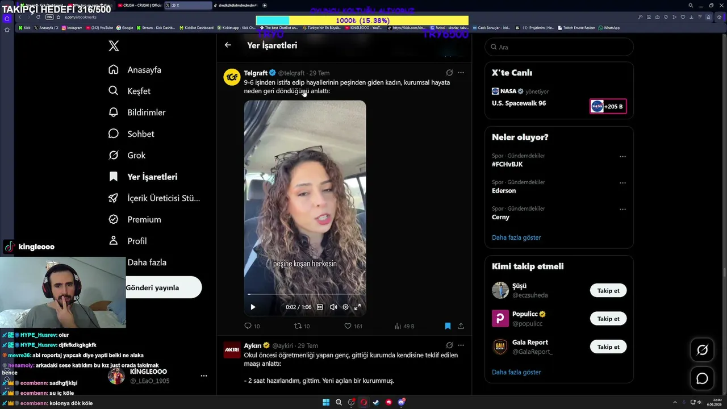Viewport: 727px width, 409px height.
Task: Mute the video sound
Action: (333, 307)
